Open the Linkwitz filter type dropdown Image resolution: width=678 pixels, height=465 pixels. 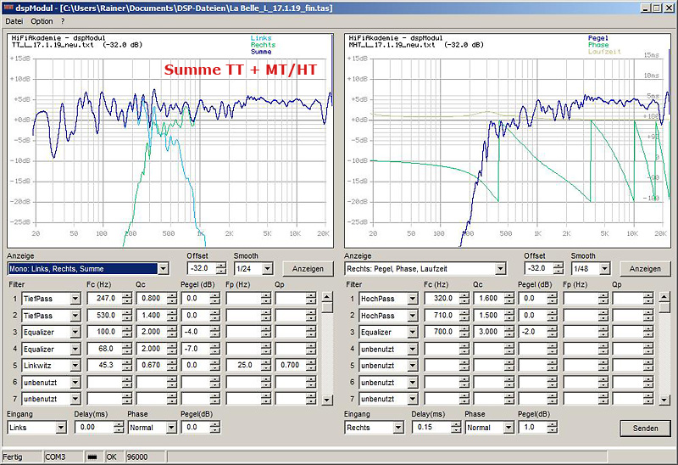[x=75, y=366]
